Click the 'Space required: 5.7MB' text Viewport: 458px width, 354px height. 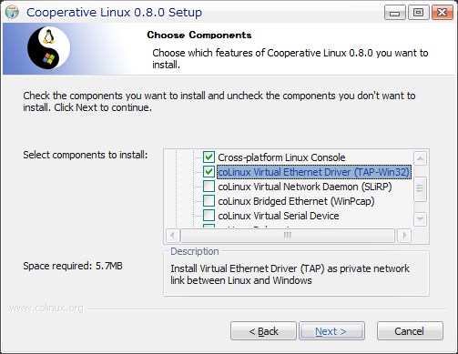(x=73, y=266)
